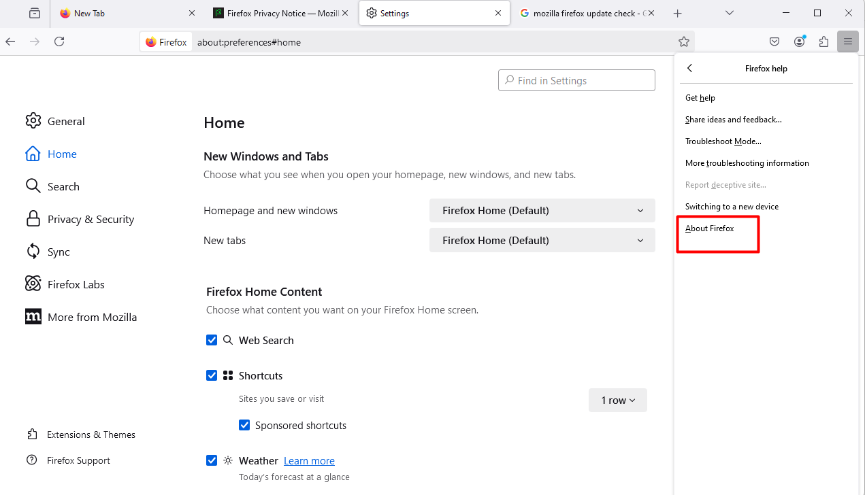Expand the New tabs dropdown
The image size is (865, 495).
pyautogui.click(x=542, y=241)
